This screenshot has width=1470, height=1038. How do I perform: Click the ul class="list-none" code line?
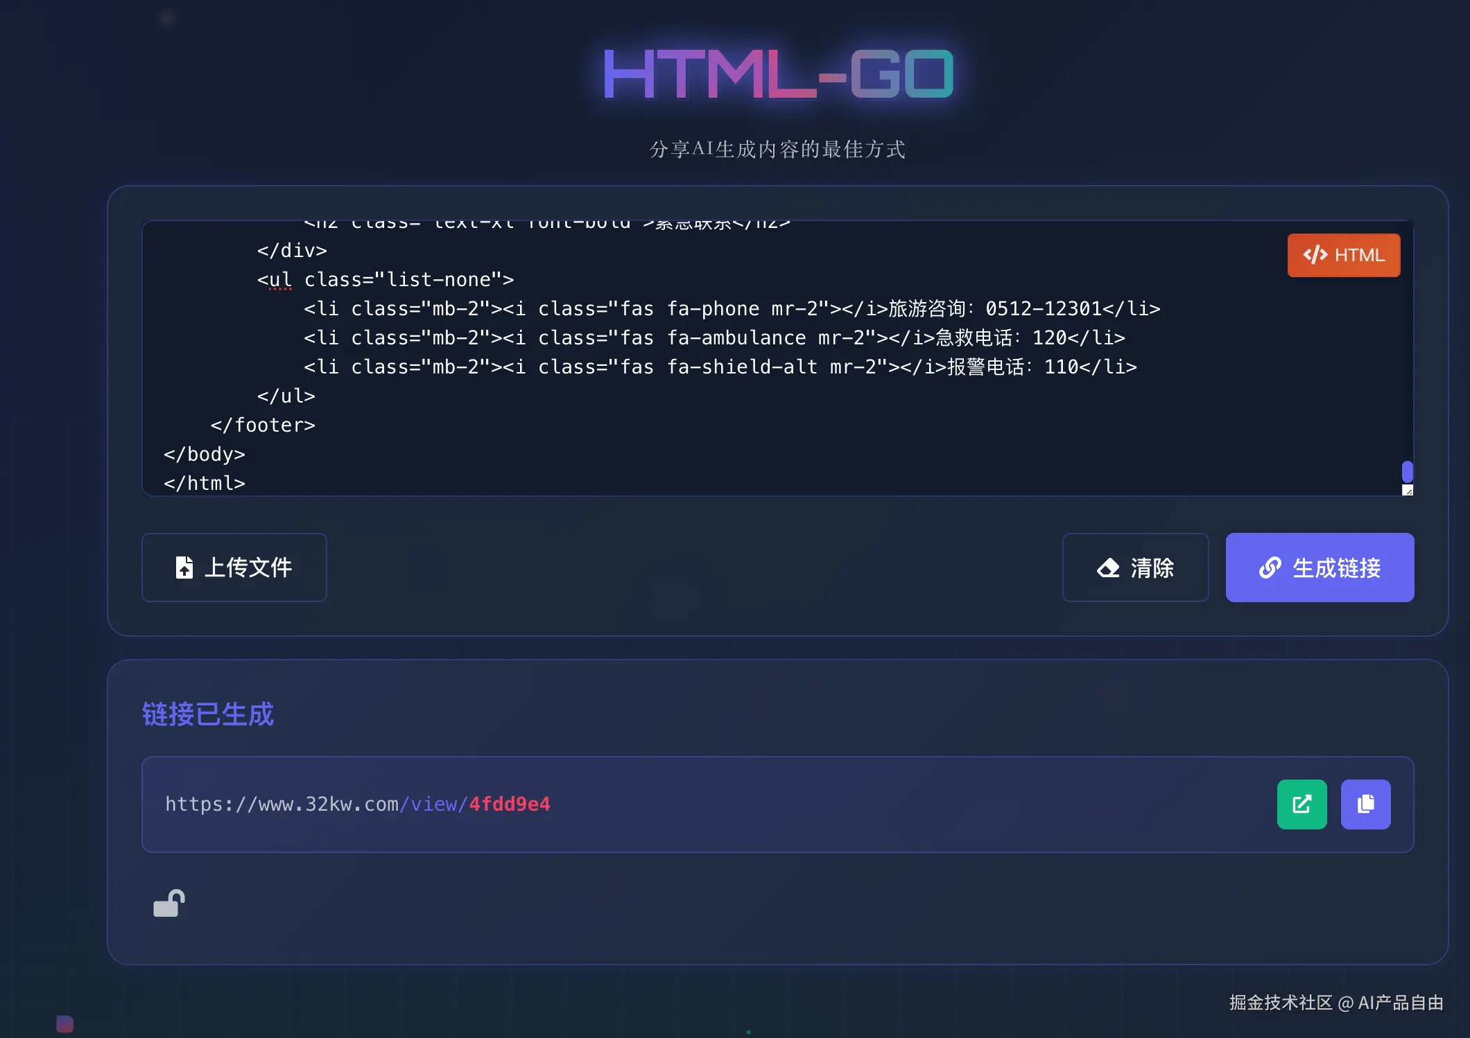click(386, 280)
